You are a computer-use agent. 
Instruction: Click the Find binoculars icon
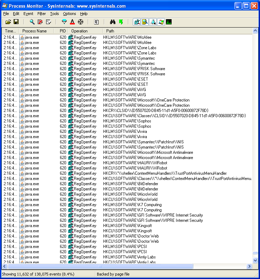point(113,22)
